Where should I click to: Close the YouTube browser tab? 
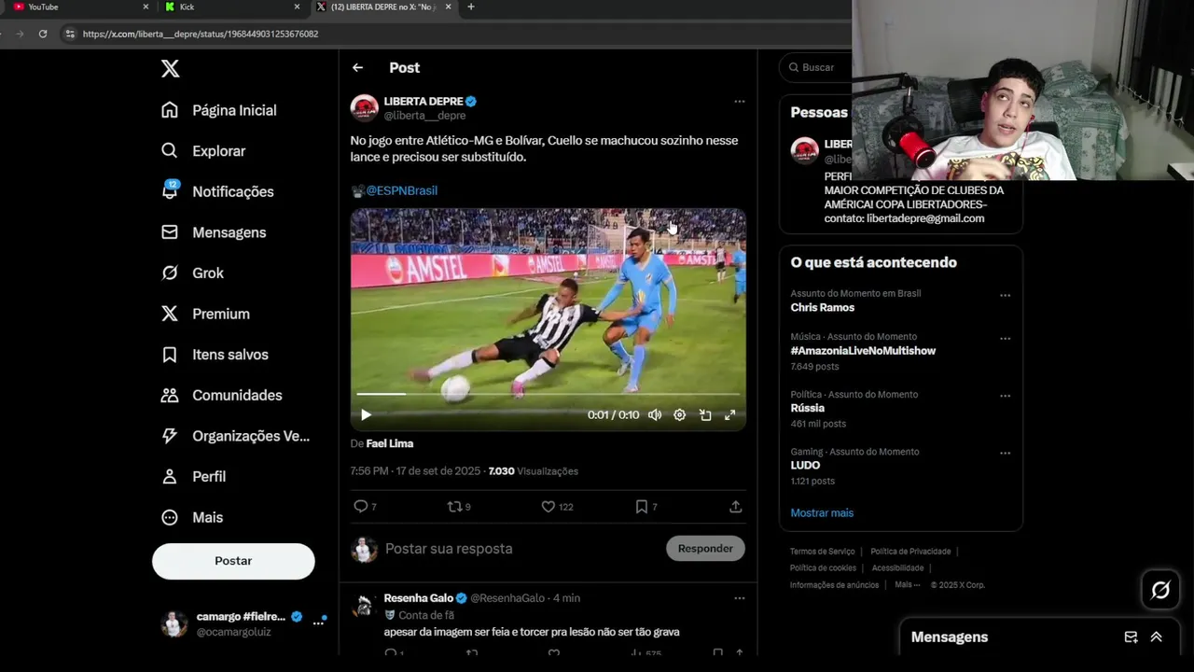146,7
